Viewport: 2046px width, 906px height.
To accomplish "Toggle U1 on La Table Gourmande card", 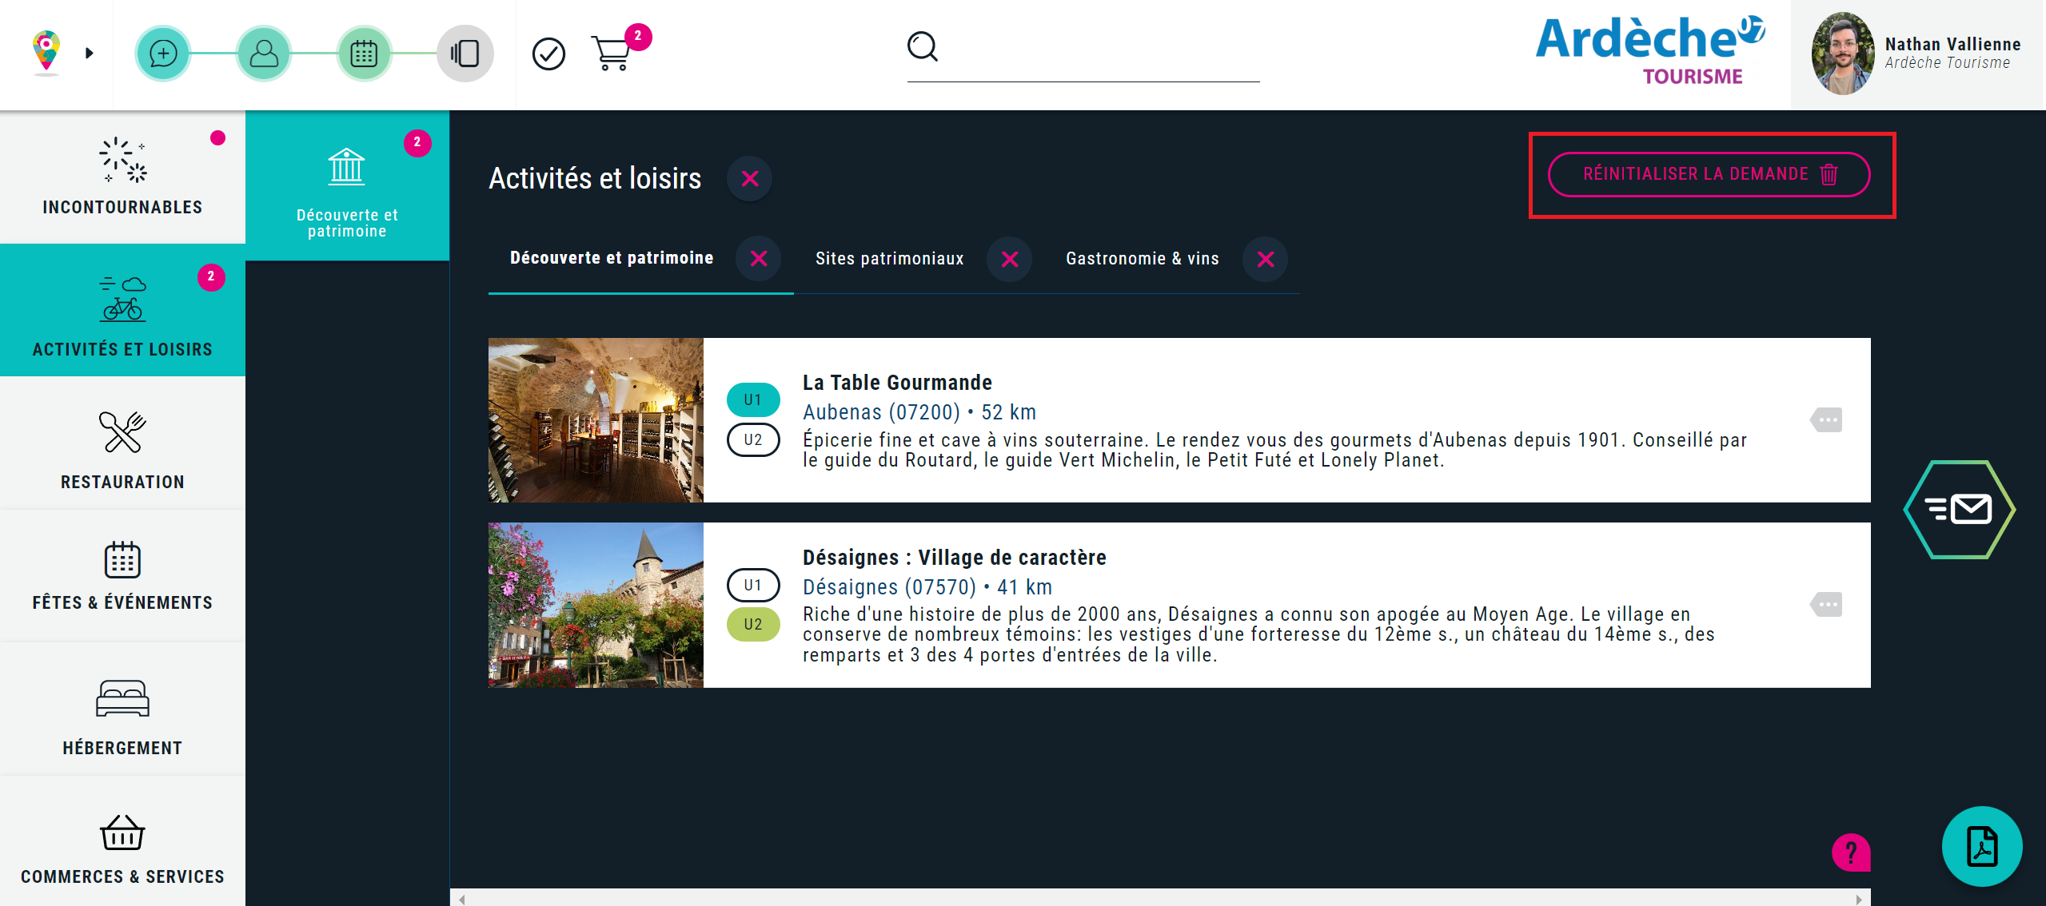I will point(752,399).
